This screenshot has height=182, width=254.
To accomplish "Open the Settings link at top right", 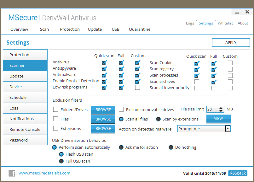I will 206,23.
